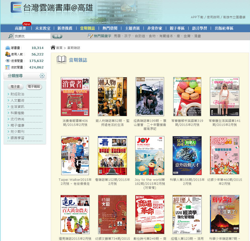Open 非常作家 in navigation bar
250x241 pixels.
pos(155,28)
